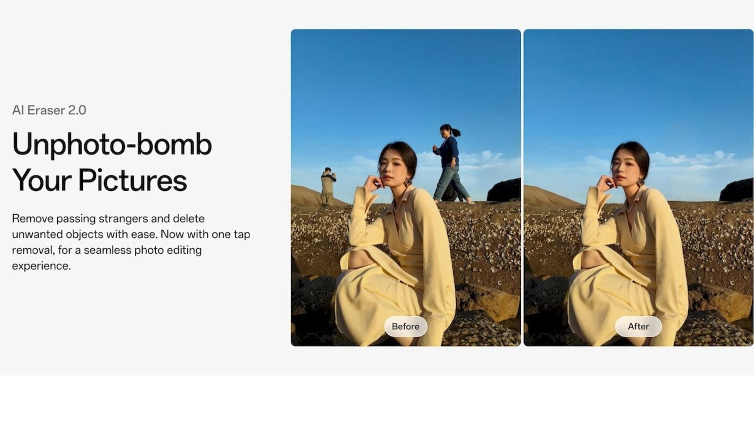Select the After photo thumbnail
This screenshot has height=424, width=754.
(x=639, y=188)
